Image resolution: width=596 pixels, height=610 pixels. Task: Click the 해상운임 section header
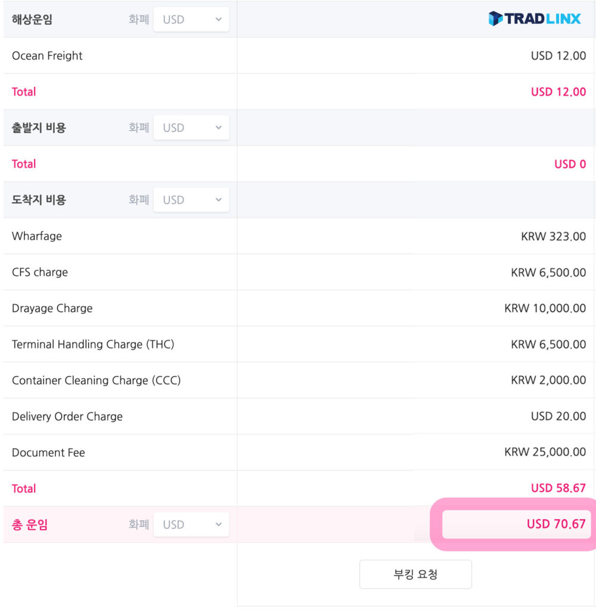(32, 19)
